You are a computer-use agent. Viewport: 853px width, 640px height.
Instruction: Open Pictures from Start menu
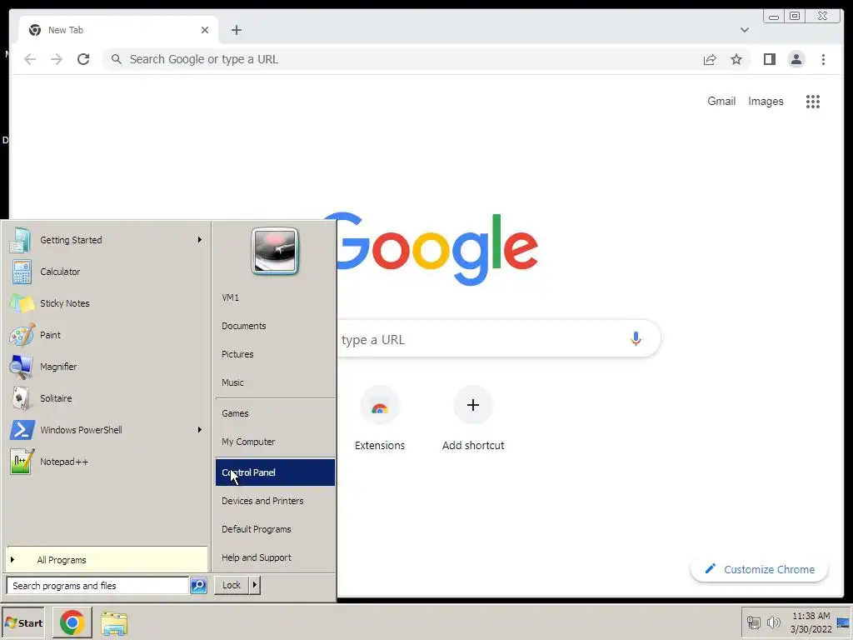click(x=275, y=354)
